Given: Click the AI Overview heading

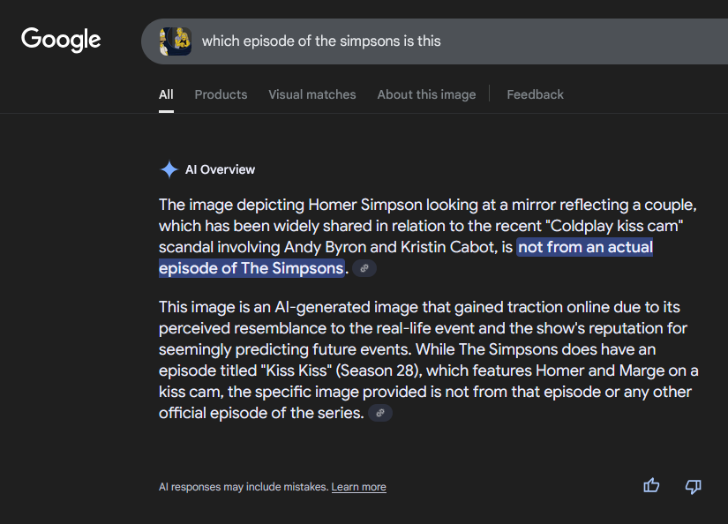Looking at the screenshot, I should pyautogui.click(x=220, y=170).
